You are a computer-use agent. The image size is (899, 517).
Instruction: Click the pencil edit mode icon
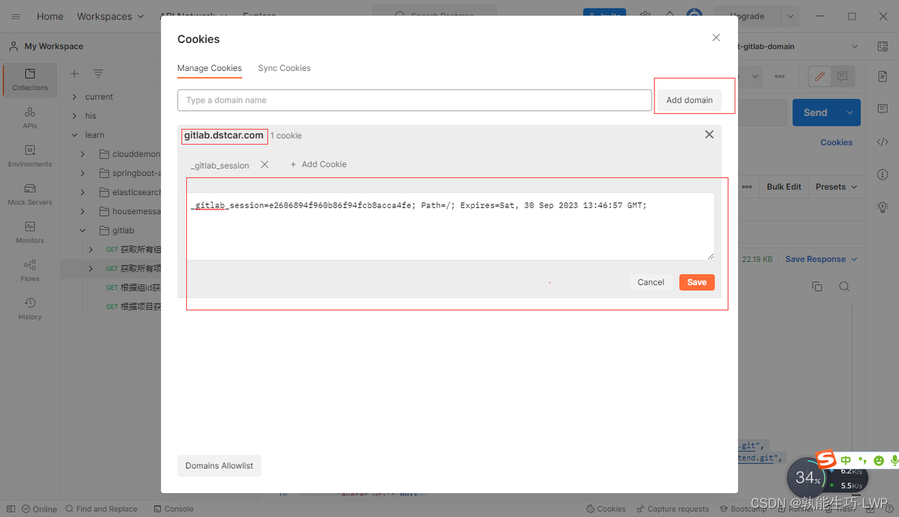[820, 76]
